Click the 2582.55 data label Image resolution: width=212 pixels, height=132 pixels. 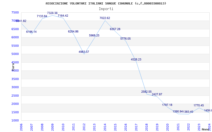coord(147,92)
